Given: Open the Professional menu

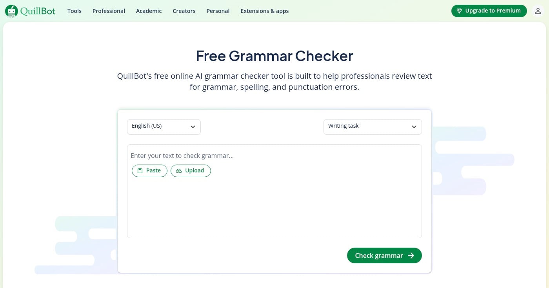Looking at the screenshot, I should (x=109, y=11).
